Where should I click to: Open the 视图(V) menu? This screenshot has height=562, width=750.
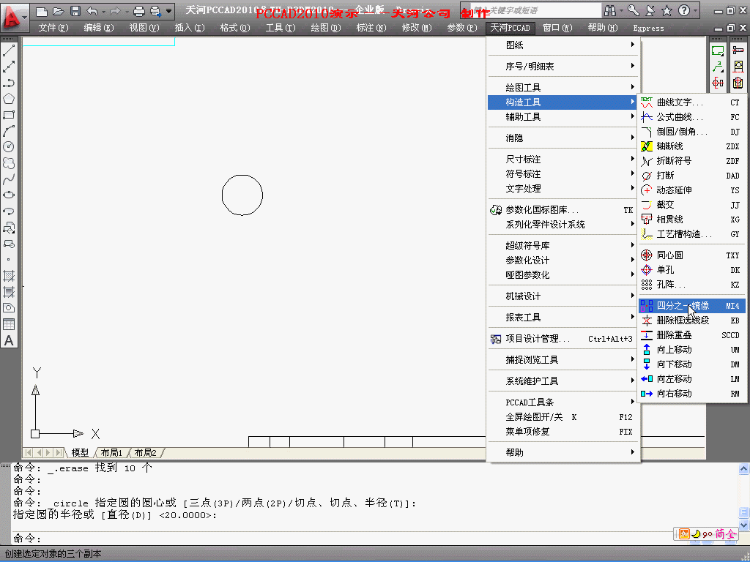tap(144, 28)
